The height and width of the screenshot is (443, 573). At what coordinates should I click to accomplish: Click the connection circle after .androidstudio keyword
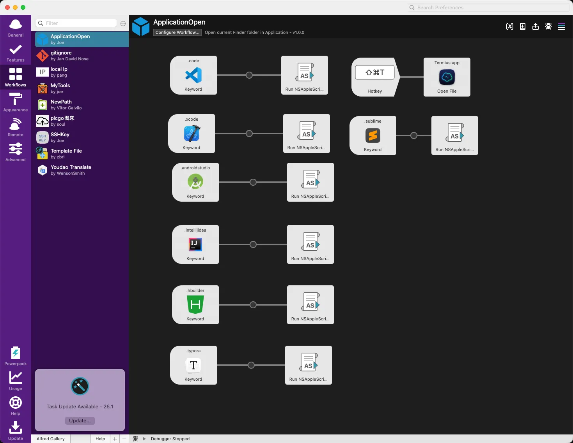[253, 182]
